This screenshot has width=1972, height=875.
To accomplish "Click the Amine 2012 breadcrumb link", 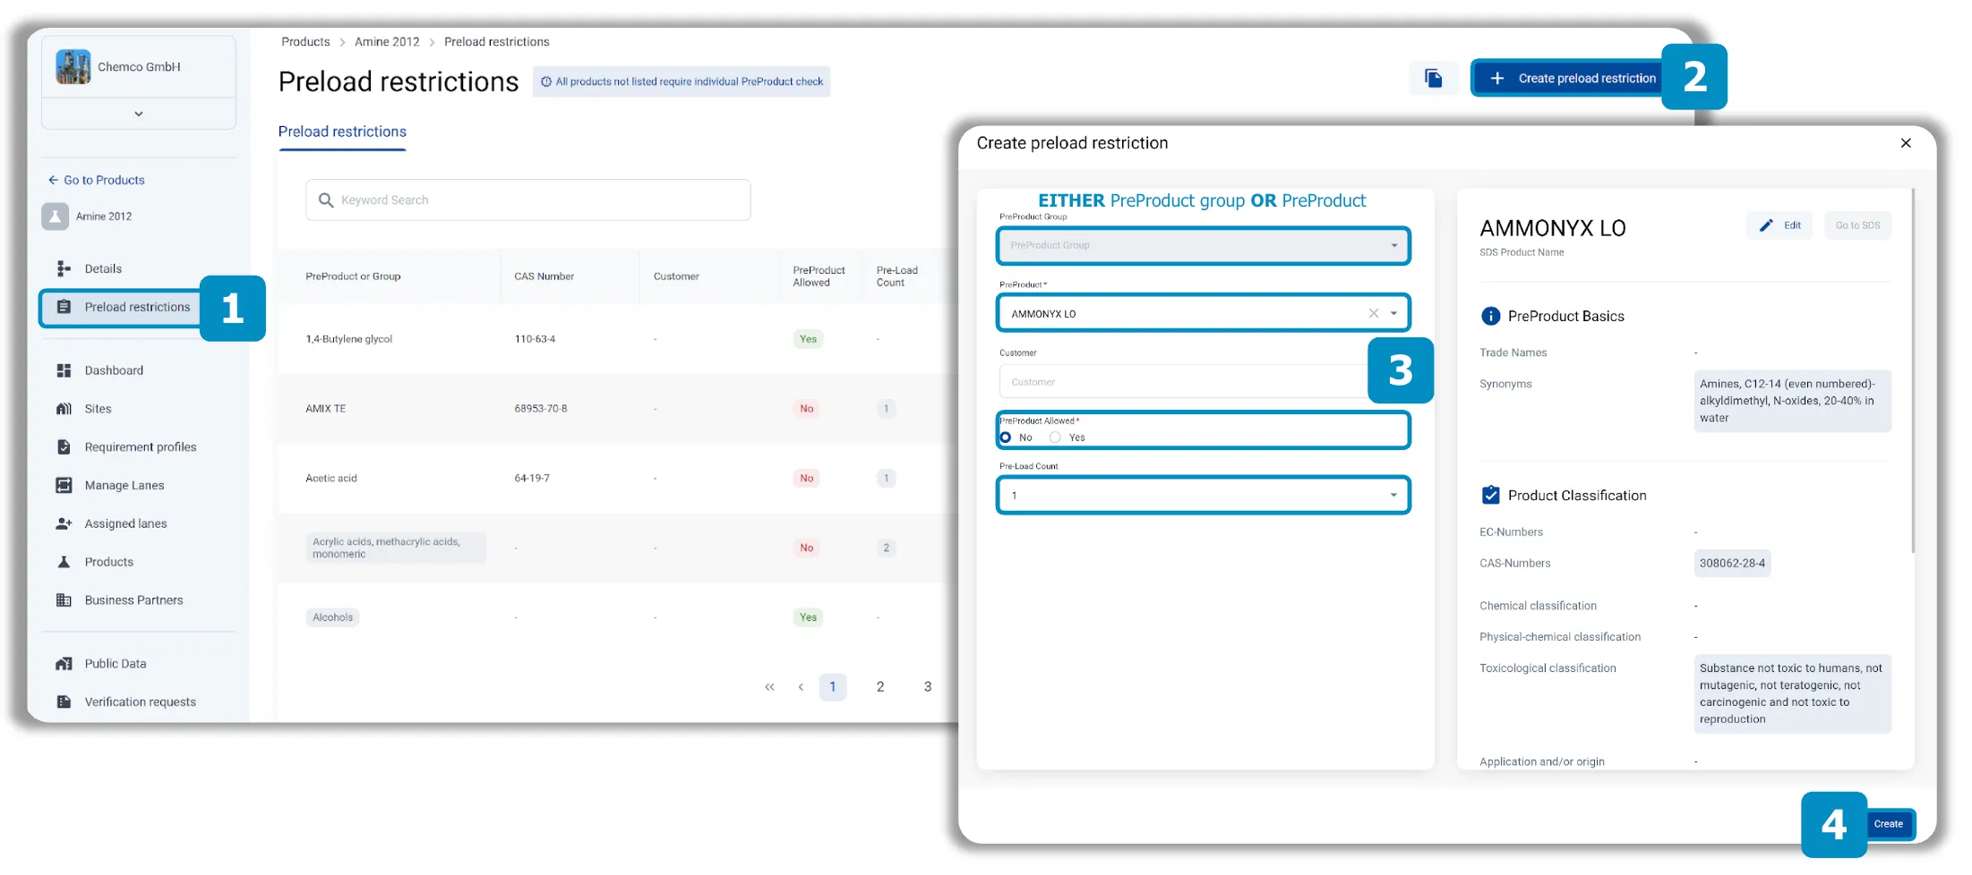I will pyautogui.click(x=387, y=42).
